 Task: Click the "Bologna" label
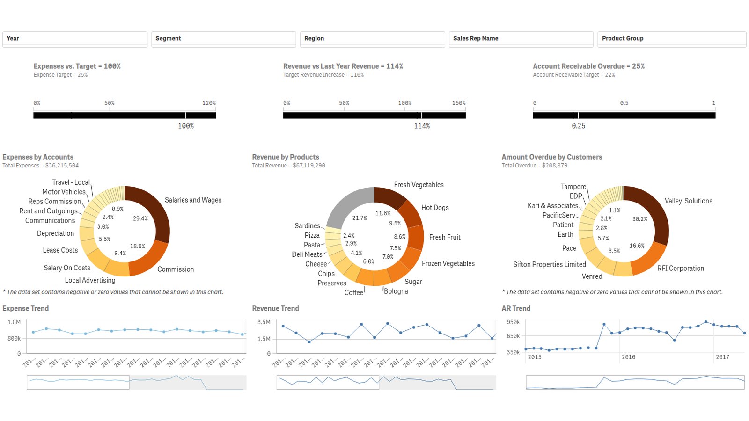pyautogui.click(x=396, y=291)
